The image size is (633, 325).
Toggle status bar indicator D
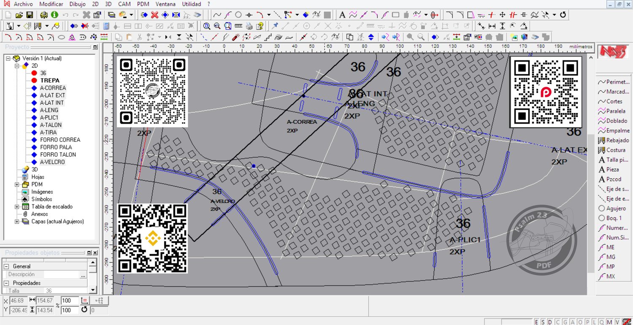(550, 322)
